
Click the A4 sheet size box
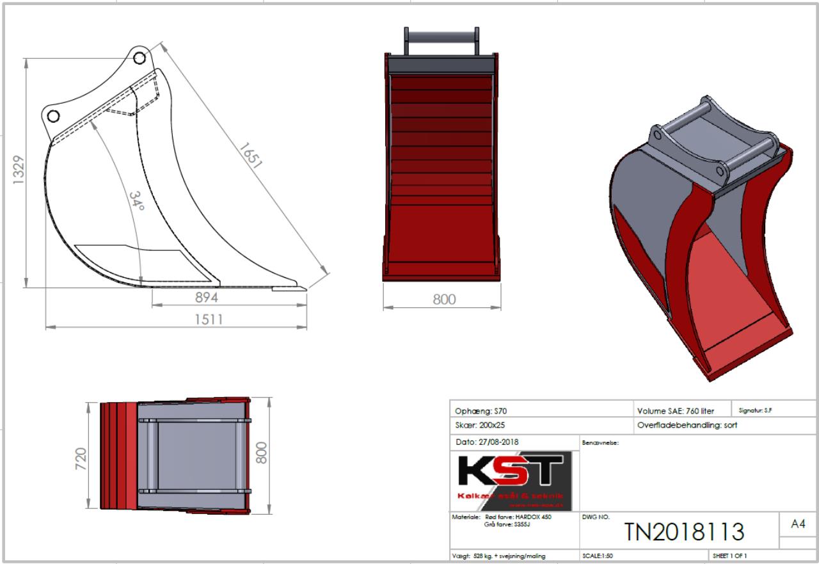click(797, 524)
